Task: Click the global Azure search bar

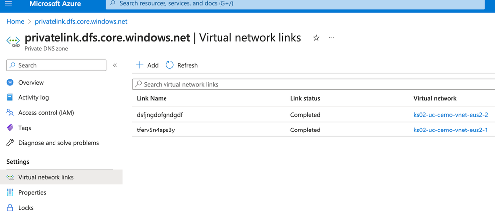Action: point(295,4)
